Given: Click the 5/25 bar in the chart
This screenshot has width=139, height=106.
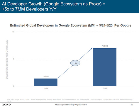Looking at the screenshot, I should point(105,67).
